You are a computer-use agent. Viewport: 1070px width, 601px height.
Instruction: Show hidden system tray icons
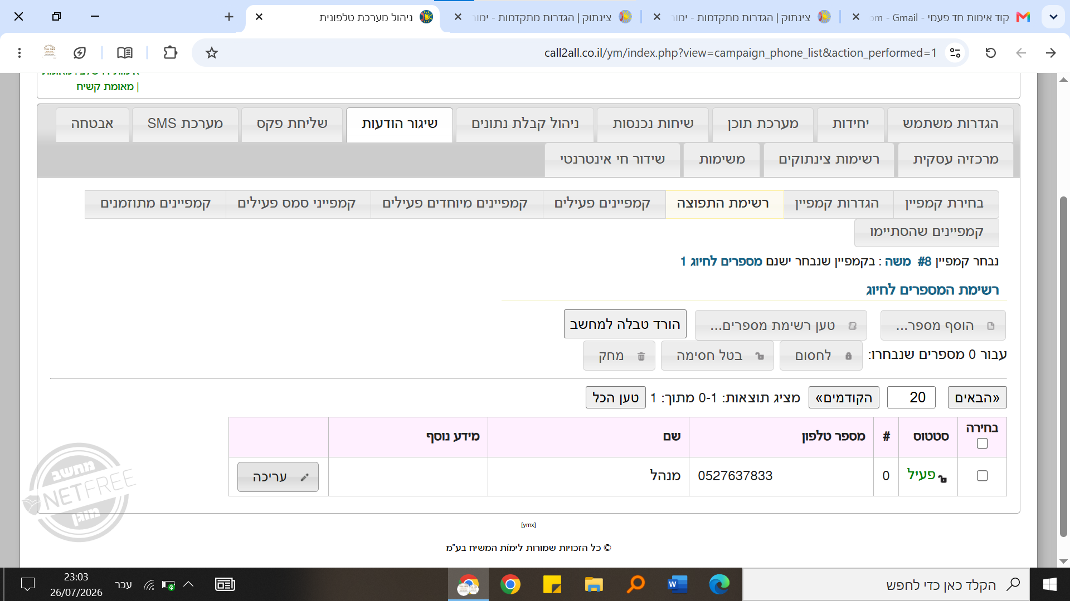[188, 584]
